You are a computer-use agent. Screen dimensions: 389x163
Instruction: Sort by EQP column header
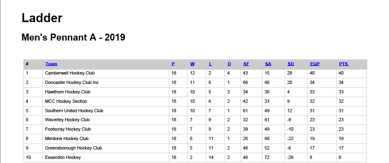tap(315, 64)
